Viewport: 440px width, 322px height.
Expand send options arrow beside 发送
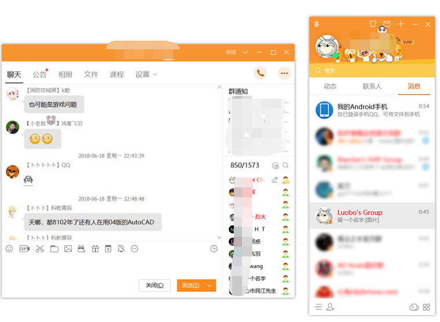210,285
